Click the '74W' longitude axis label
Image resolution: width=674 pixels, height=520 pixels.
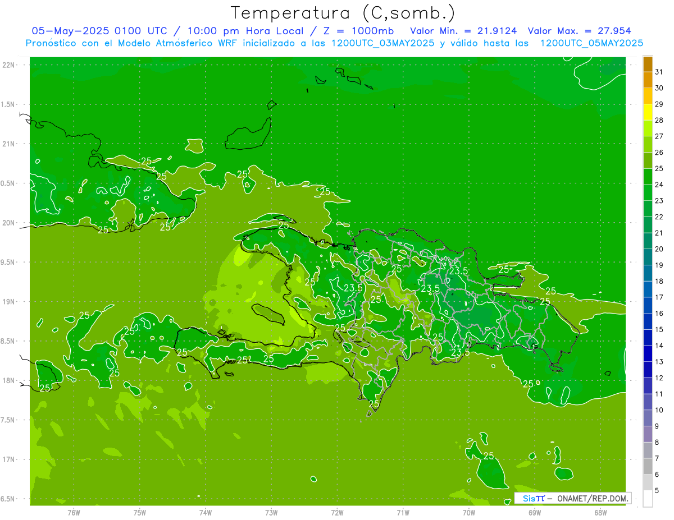tap(206, 513)
